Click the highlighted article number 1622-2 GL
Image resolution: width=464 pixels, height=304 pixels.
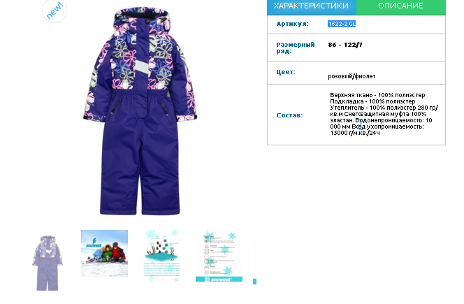pyautogui.click(x=342, y=24)
